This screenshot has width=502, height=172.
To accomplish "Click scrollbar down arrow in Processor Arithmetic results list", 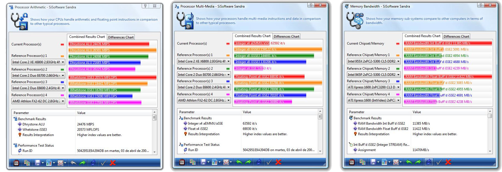I will (155, 152).
